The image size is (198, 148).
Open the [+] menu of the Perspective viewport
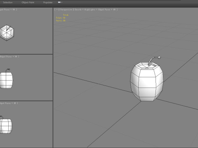click(57, 9)
